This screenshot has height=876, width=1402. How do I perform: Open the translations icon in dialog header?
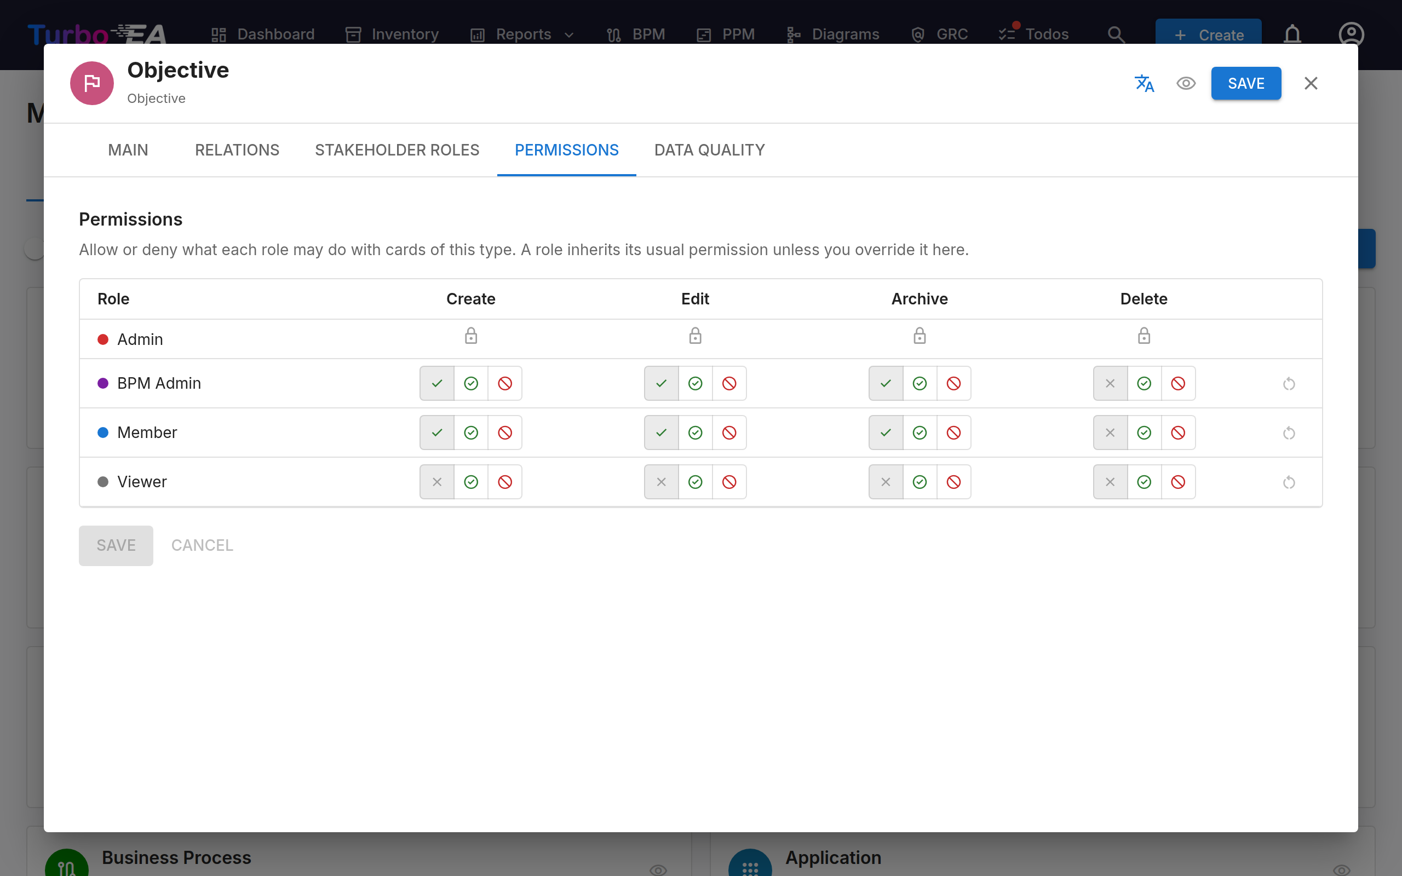1144,83
